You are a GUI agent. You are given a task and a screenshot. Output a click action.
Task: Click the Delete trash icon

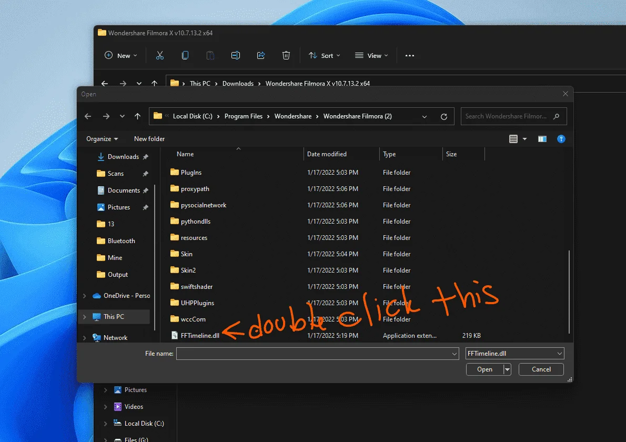tap(286, 55)
